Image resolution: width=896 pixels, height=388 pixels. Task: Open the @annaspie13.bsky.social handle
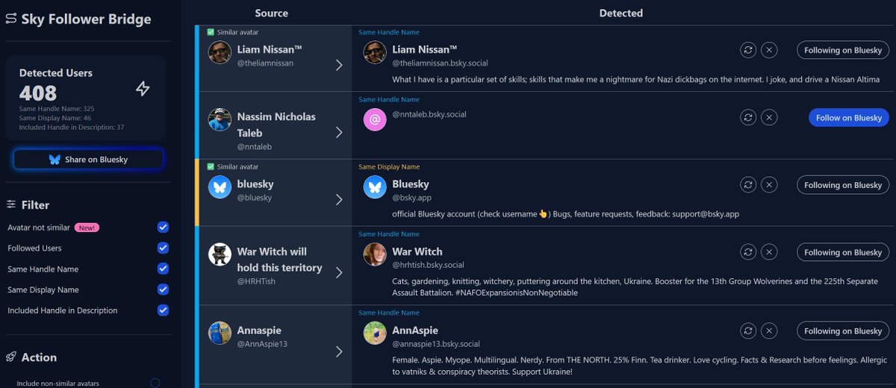pos(436,344)
